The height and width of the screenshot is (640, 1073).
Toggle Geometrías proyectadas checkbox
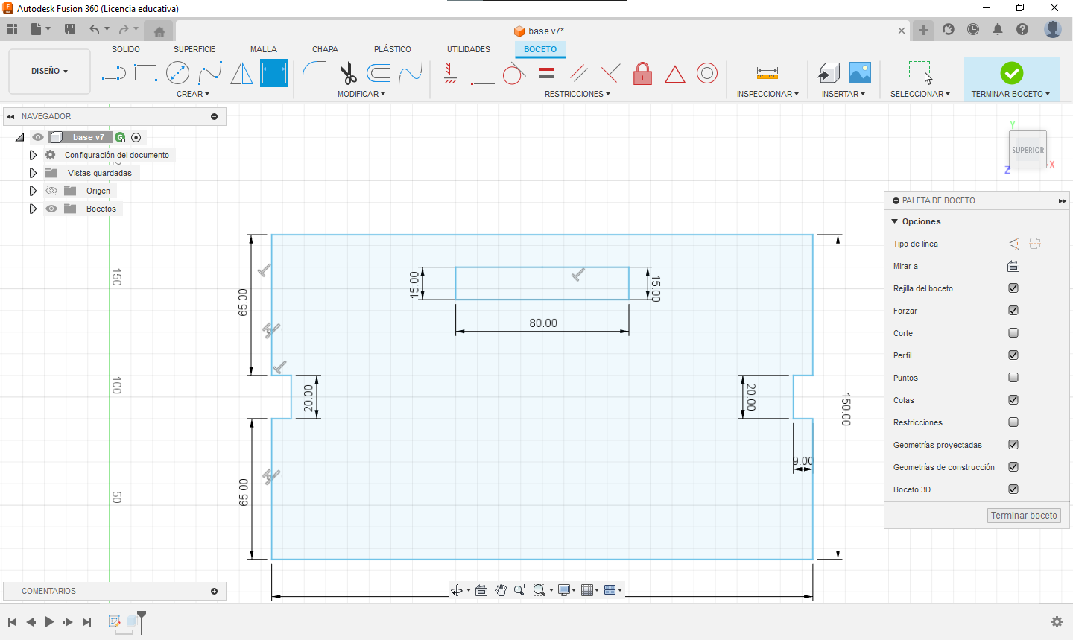pos(1013,445)
